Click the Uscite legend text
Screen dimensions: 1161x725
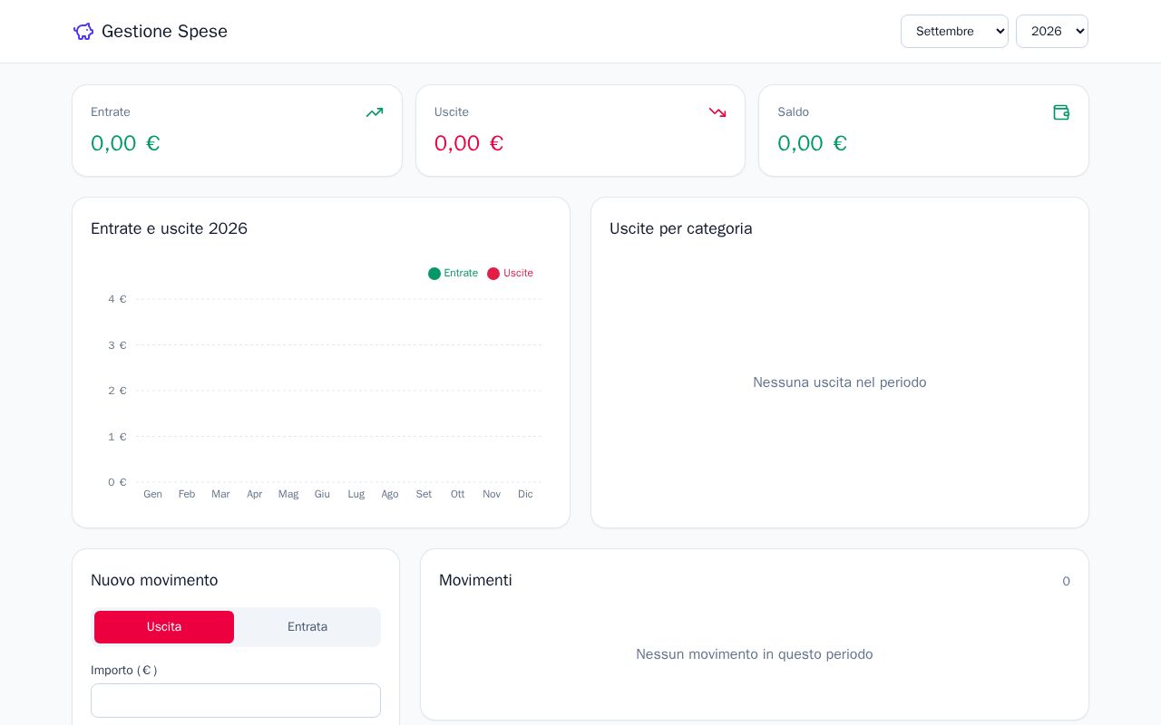pyautogui.click(x=518, y=274)
